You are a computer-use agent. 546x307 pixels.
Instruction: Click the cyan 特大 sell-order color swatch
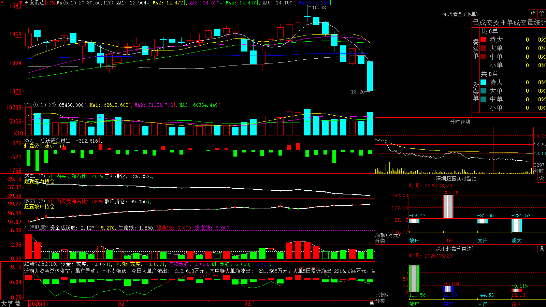[x=483, y=82]
